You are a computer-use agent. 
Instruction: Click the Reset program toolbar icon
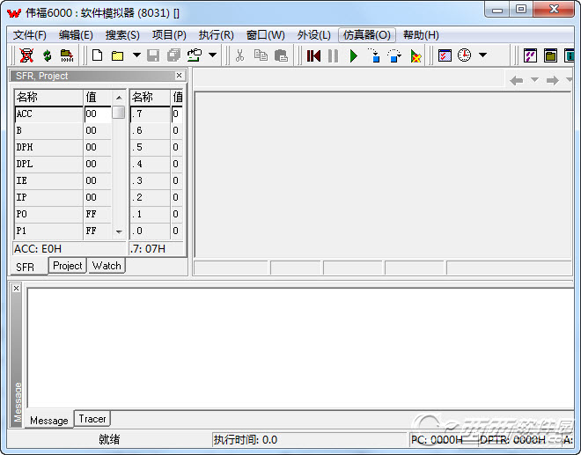tap(313, 55)
